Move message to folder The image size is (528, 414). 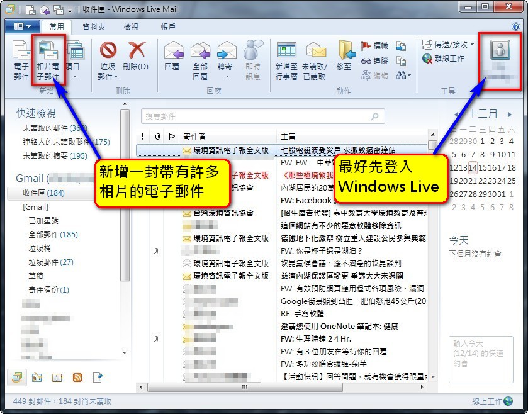pos(345,57)
